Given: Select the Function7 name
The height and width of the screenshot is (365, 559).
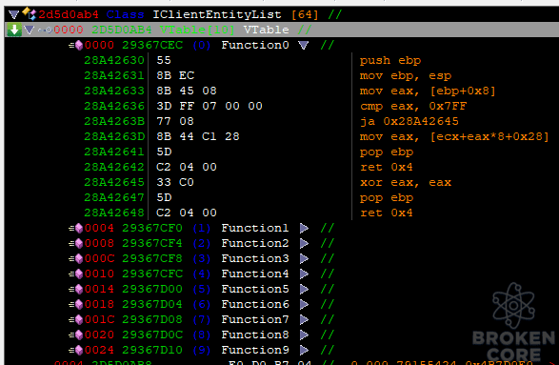Looking at the screenshot, I should click(x=255, y=319).
